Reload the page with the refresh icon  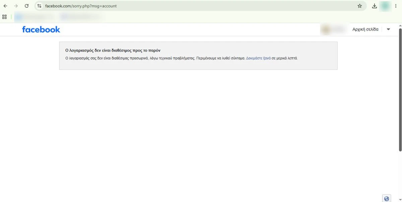(27, 6)
